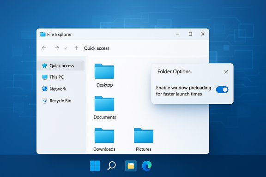Viewport: 266px width, 177px height.
Task: Click the Folder Options title text
Action: (174, 71)
